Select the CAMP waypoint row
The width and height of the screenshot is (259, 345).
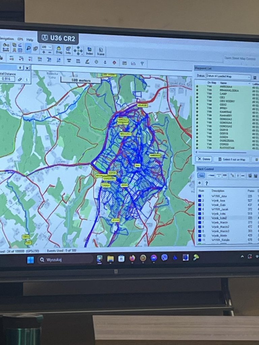click(x=223, y=94)
